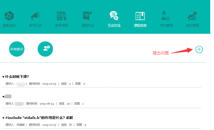This screenshot has width=214, height=130.
Task: Select the 教学资源 binders icon
Action: (x=62, y=16)
